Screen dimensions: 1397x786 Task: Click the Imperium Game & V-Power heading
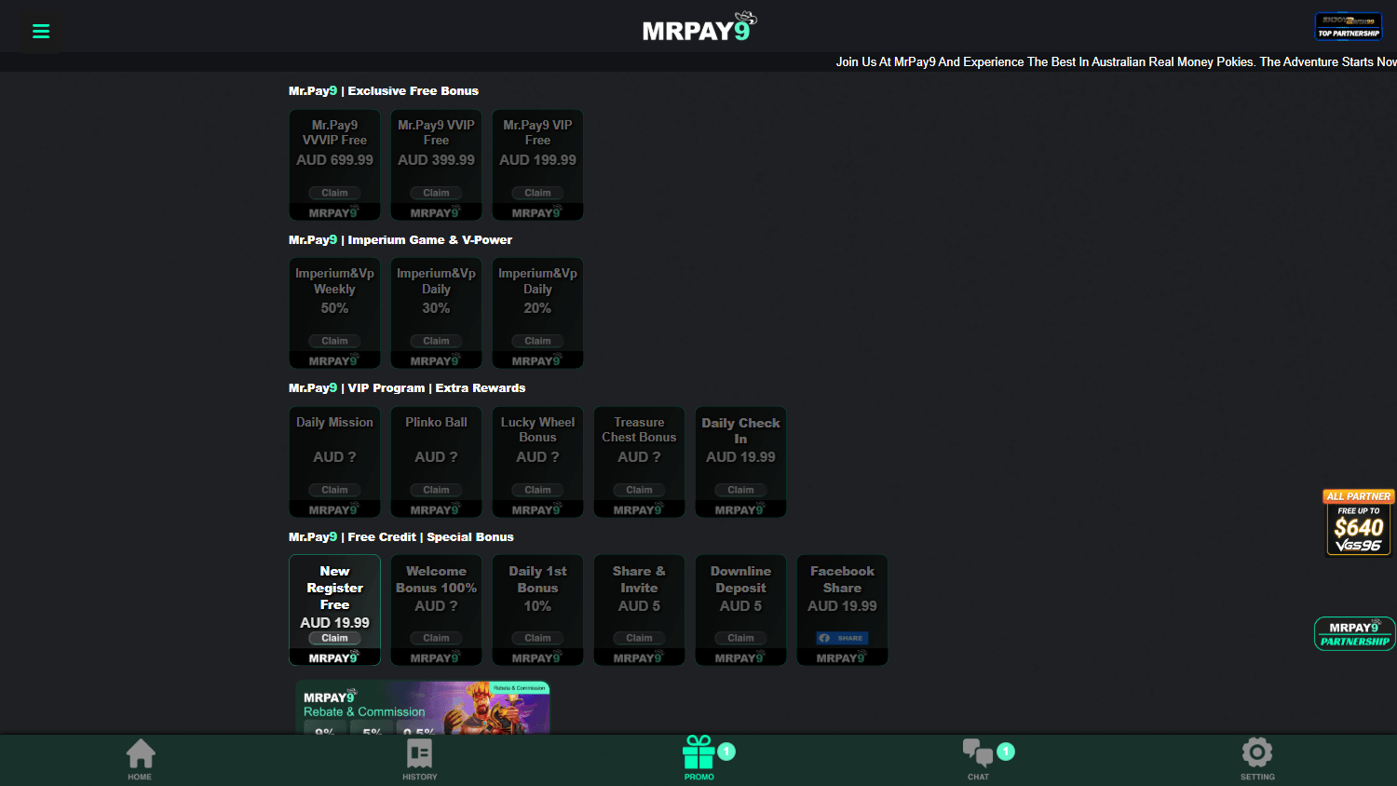pos(400,239)
